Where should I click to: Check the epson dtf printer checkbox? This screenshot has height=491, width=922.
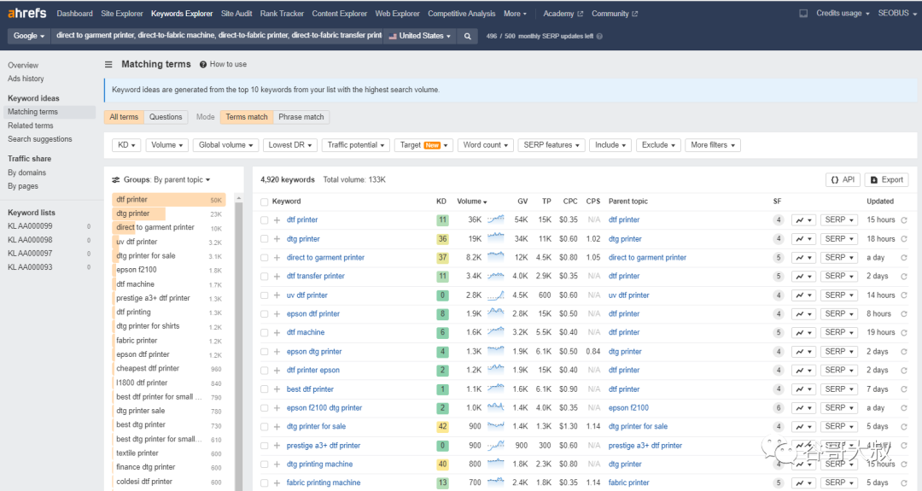[x=264, y=314]
